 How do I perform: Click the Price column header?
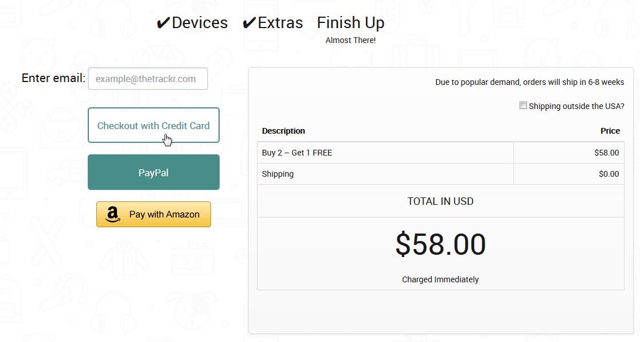[x=610, y=131]
